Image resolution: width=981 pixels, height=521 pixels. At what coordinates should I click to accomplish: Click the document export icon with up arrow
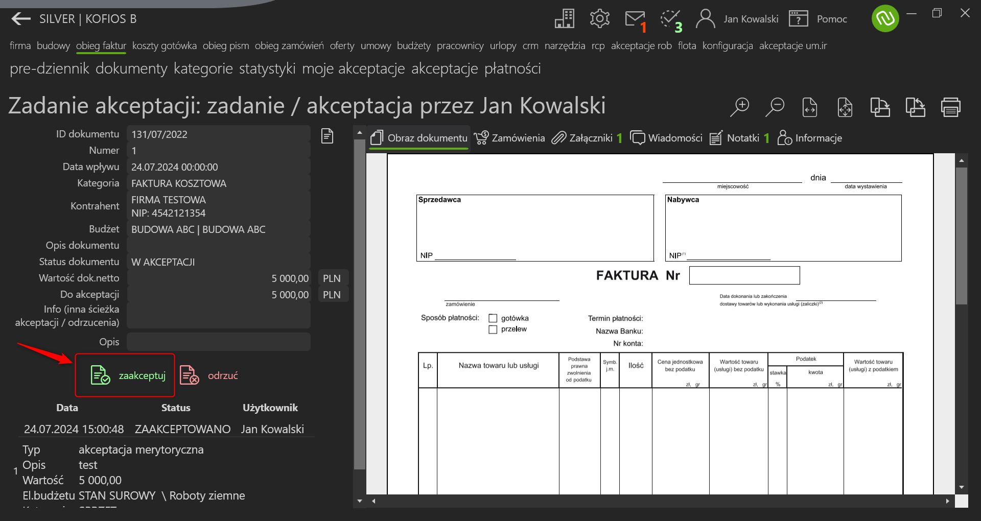[916, 107]
